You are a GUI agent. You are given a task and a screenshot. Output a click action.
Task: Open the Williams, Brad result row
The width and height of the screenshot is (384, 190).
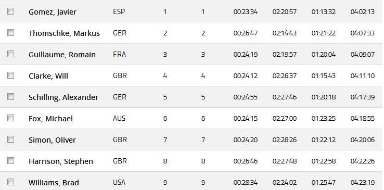[192, 181]
